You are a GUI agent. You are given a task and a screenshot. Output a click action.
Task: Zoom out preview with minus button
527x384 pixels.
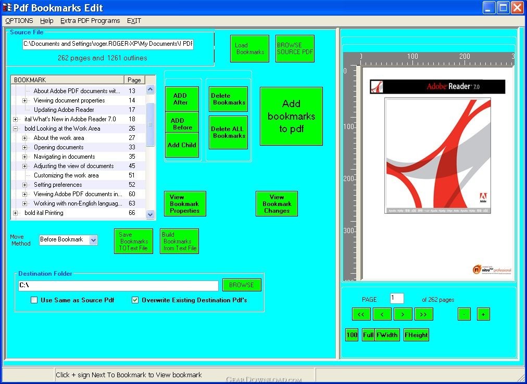pos(464,314)
